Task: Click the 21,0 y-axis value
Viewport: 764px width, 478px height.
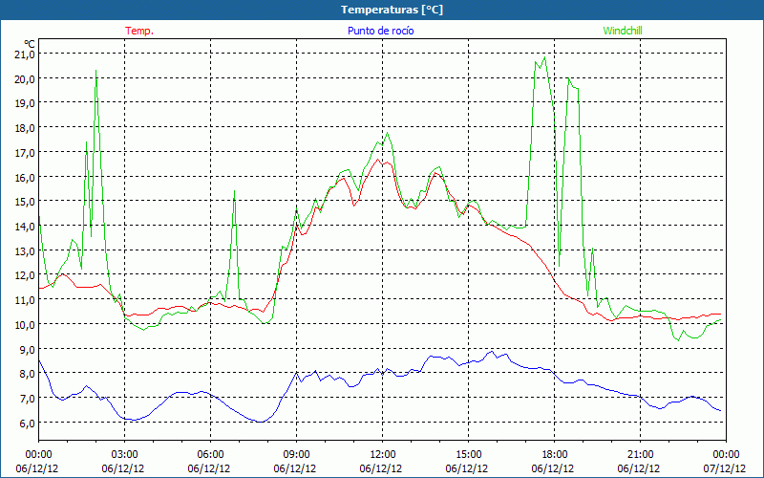Action: click(x=25, y=54)
